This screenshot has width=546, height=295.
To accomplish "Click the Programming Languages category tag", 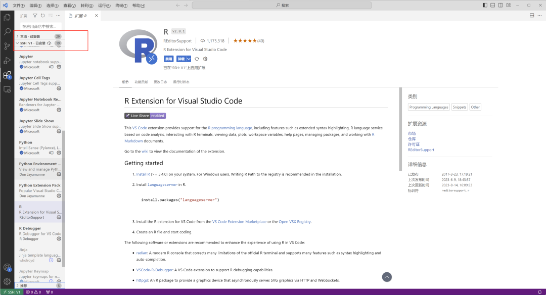I will (x=429, y=107).
